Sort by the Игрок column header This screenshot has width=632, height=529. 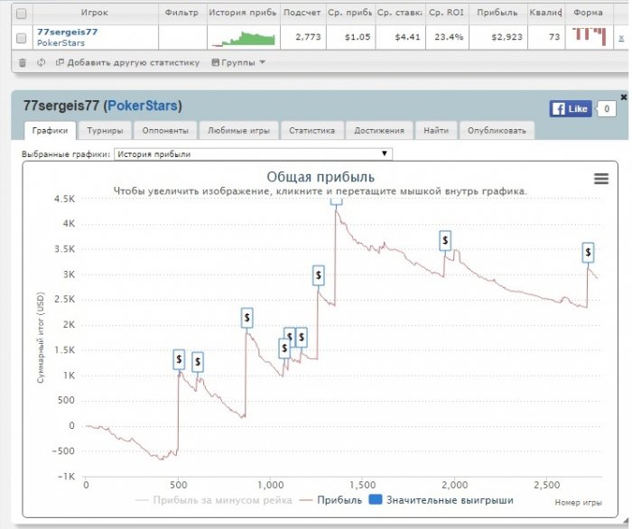[x=95, y=13]
